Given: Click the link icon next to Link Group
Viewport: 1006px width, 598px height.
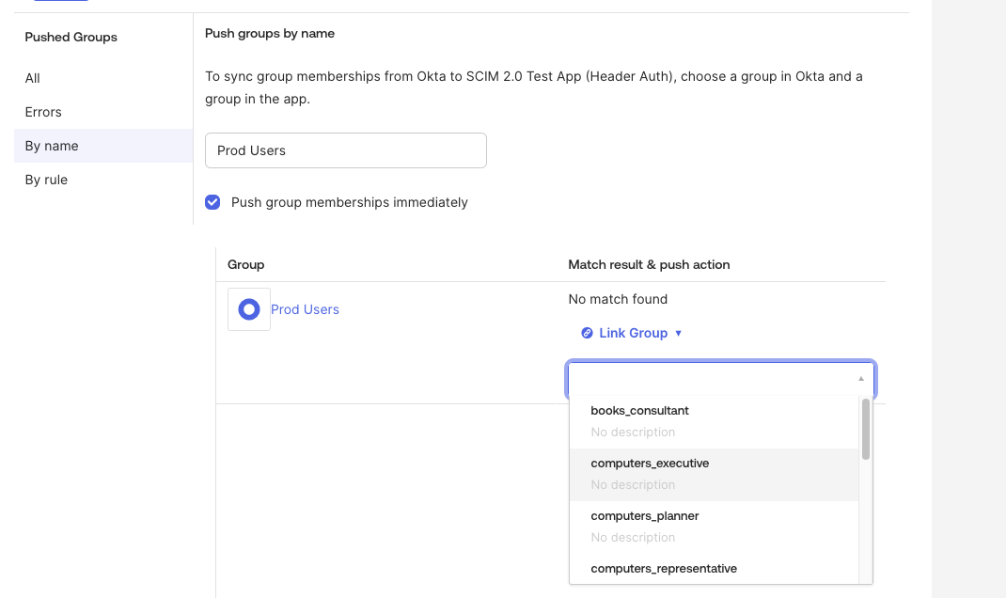Looking at the screenshot, I should pos(587,332).
